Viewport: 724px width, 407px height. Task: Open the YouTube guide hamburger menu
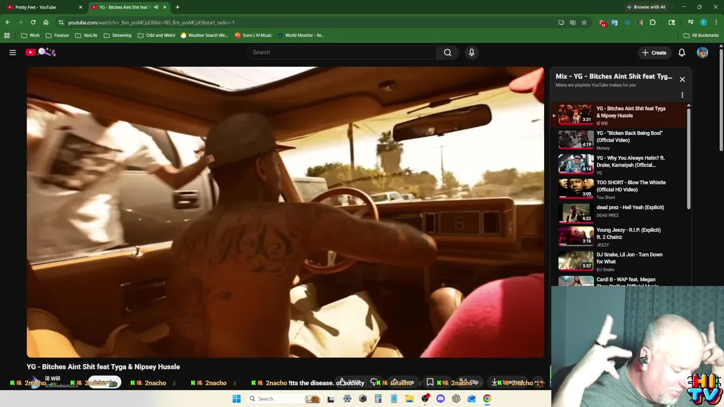click(12, 53)
